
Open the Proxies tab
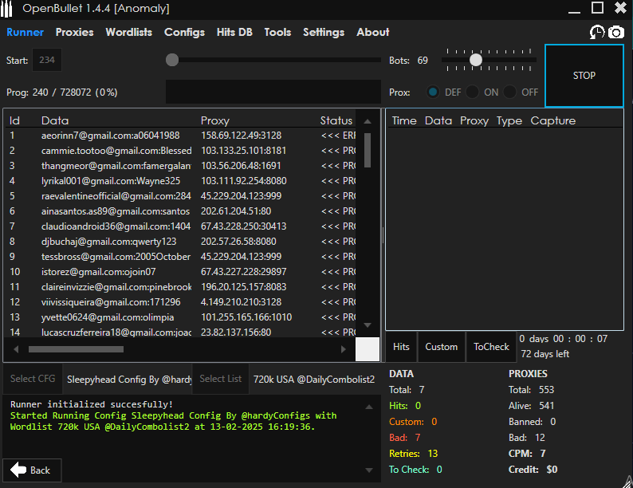(x=74, y=33)
